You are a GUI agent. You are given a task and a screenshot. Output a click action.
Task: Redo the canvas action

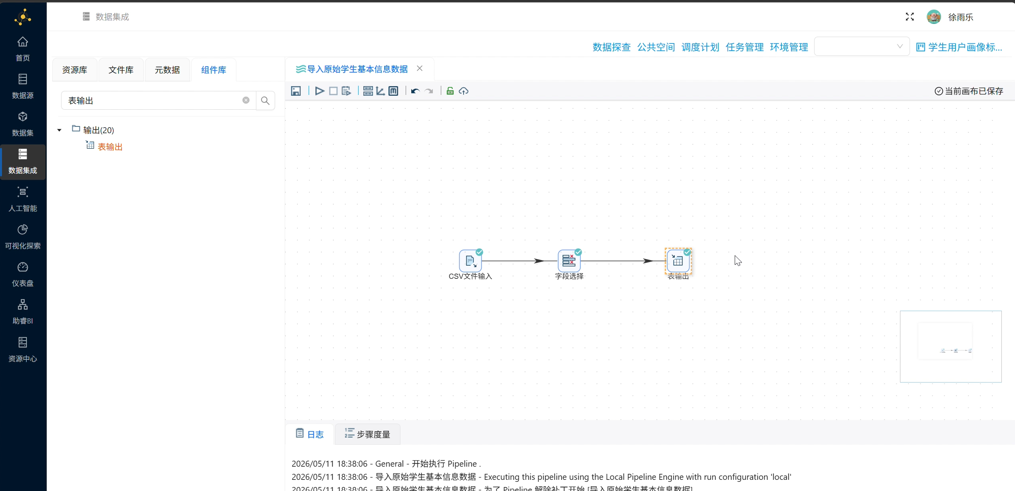tap(429, 91)
